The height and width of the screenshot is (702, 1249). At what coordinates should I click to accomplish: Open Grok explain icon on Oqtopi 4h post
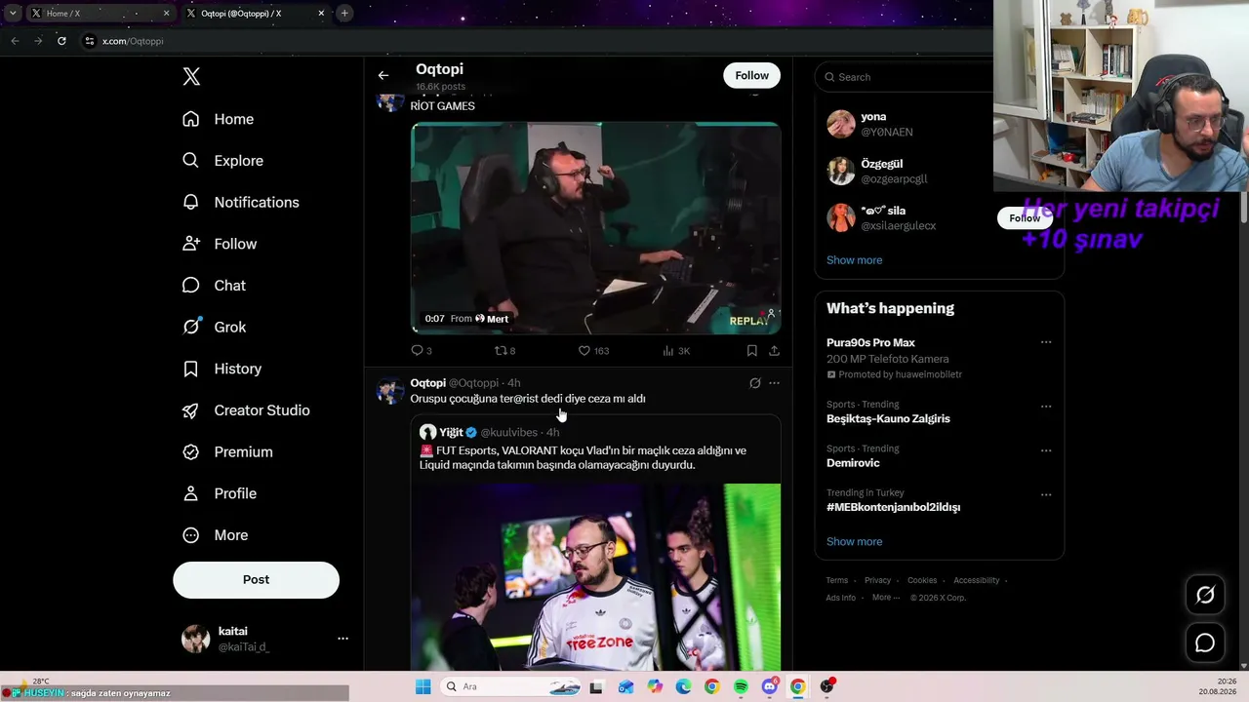tap(754, 383)
